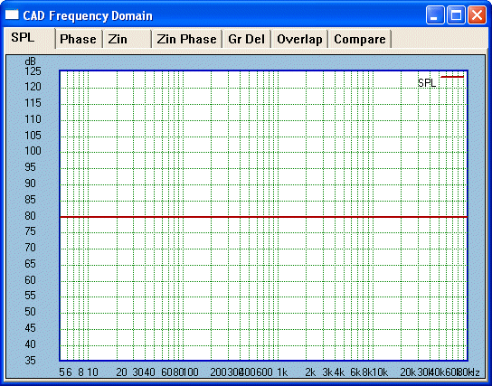Click the 80 dB axis label
The image size is (492, 386).
tap(30, 216)
